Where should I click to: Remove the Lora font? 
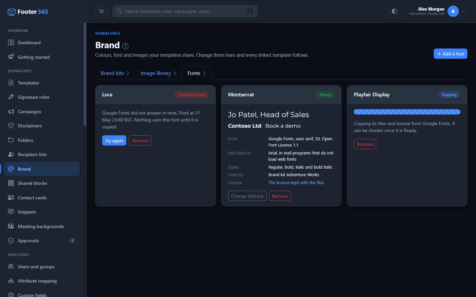(x=140, y=141)
